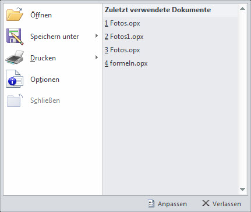The image size is (251, 212).
Task: Open recent document 4 formeln.opx
Action: 126,63
